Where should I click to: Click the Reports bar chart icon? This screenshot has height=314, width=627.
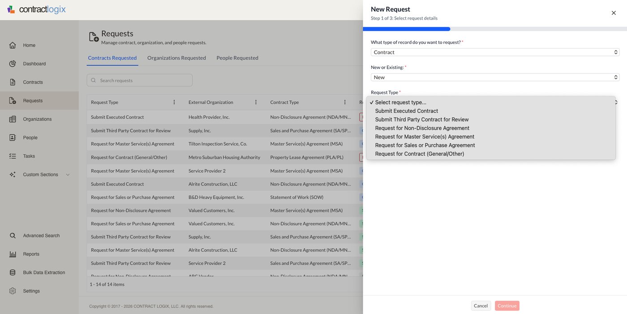(x=13, y=254)
